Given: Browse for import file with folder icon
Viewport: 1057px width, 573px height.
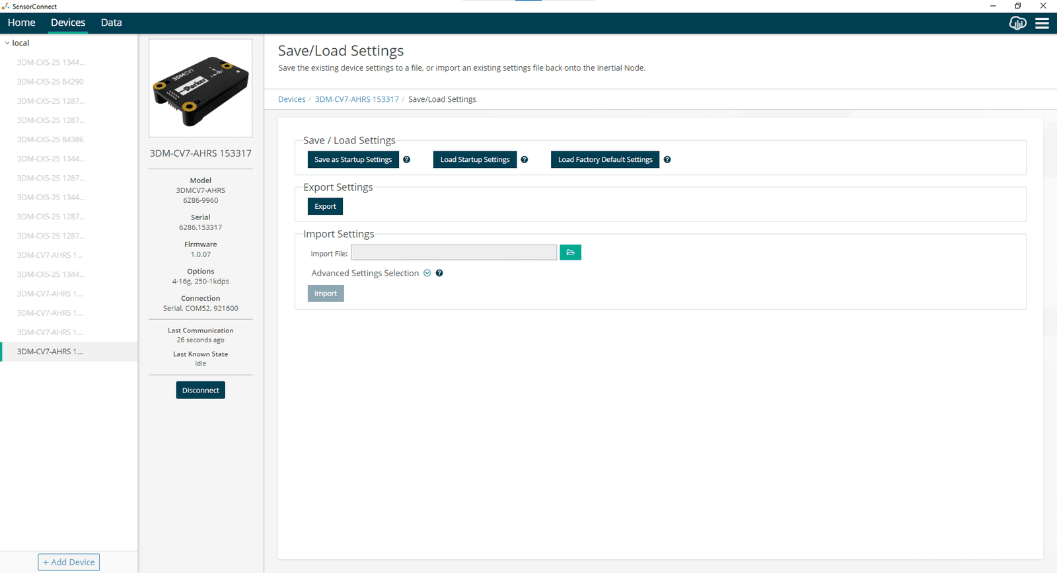Looking at the screenshot, I should (570, 252).
